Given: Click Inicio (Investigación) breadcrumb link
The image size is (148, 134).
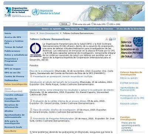Looking at the screenshot, I should tap(49, 33).
